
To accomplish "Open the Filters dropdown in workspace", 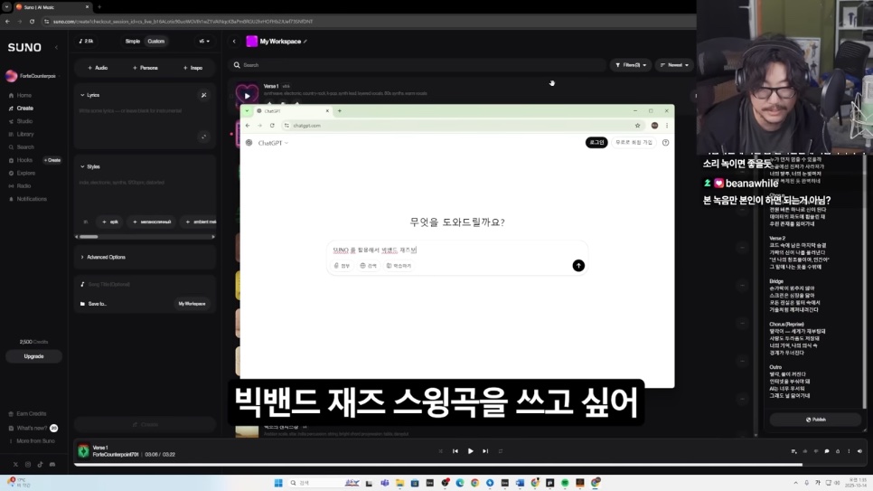I will tap(630, 65).
